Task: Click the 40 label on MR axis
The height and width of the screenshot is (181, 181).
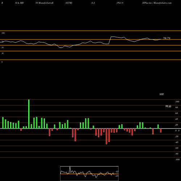Action: [x=177, y=119]
